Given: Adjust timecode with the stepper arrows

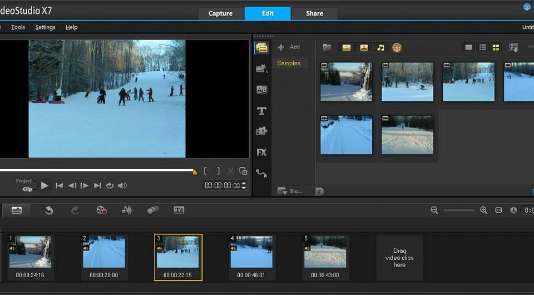Looking at the screenshot, I should coord(244,185).
